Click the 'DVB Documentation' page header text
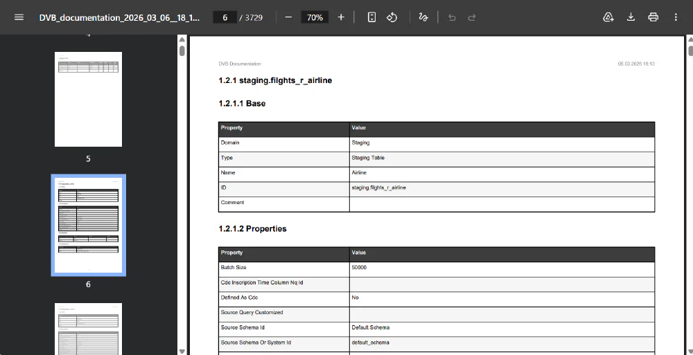The height and width of the screenshot is (355, 693). point(240,64)
